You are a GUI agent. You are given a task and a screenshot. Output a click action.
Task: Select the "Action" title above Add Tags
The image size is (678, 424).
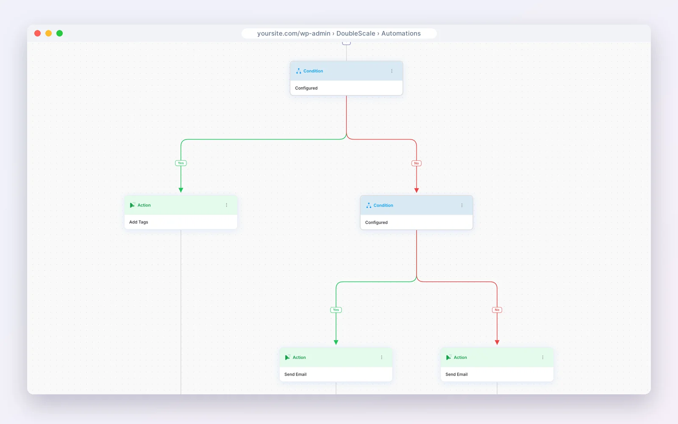144,205
